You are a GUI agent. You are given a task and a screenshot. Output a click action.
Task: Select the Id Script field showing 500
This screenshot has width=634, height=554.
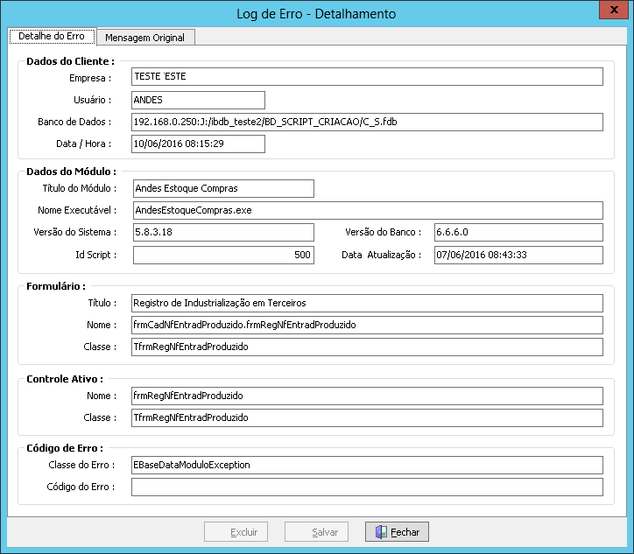223,255
